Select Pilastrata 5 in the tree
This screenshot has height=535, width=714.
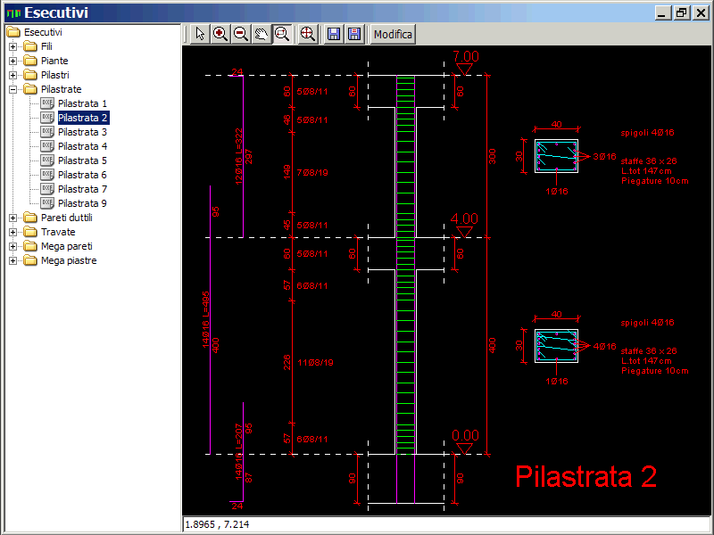pyautogui.click(x=82, y=160)
